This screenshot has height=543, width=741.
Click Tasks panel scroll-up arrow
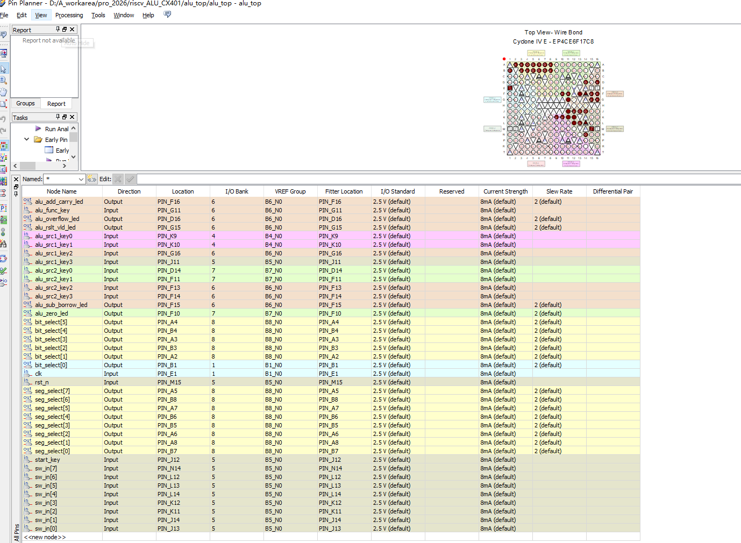click(x=74, y=128)
